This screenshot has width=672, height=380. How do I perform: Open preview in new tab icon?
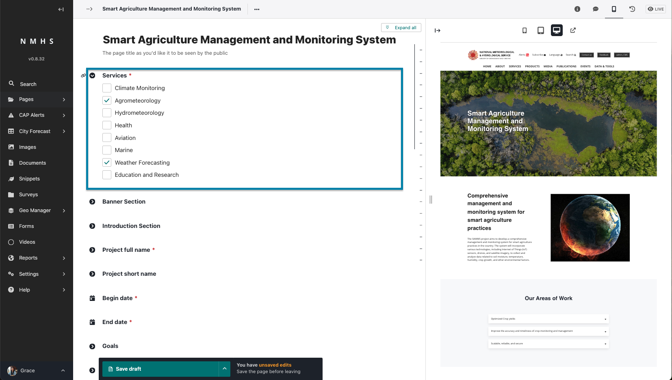click(573, 30)
